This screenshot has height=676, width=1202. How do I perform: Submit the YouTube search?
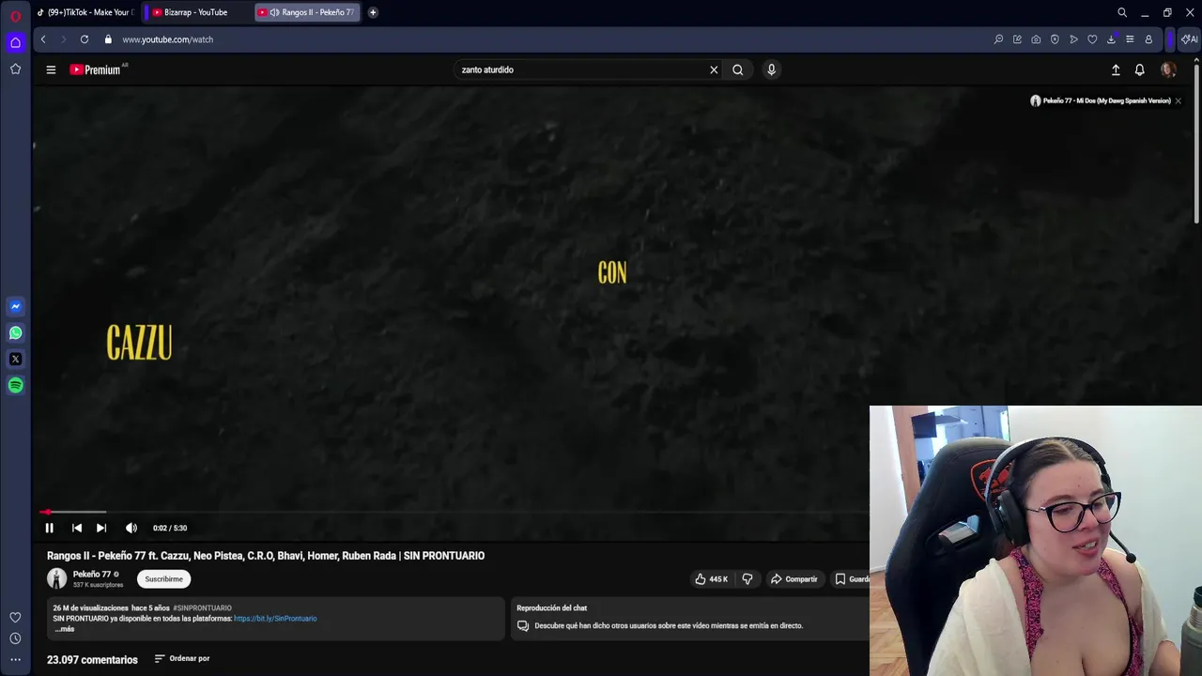(x=738, y=69)
